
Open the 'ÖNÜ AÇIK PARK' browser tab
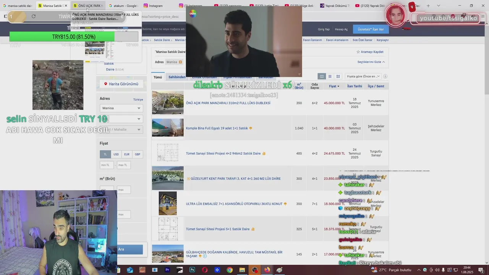87,6
